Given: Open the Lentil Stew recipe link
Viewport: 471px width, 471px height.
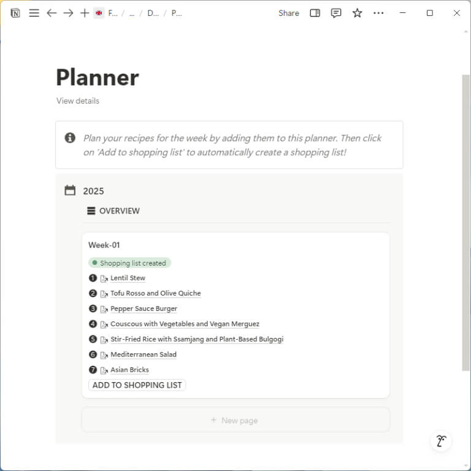Looking at the screenshot, I should tap(128, 278).
